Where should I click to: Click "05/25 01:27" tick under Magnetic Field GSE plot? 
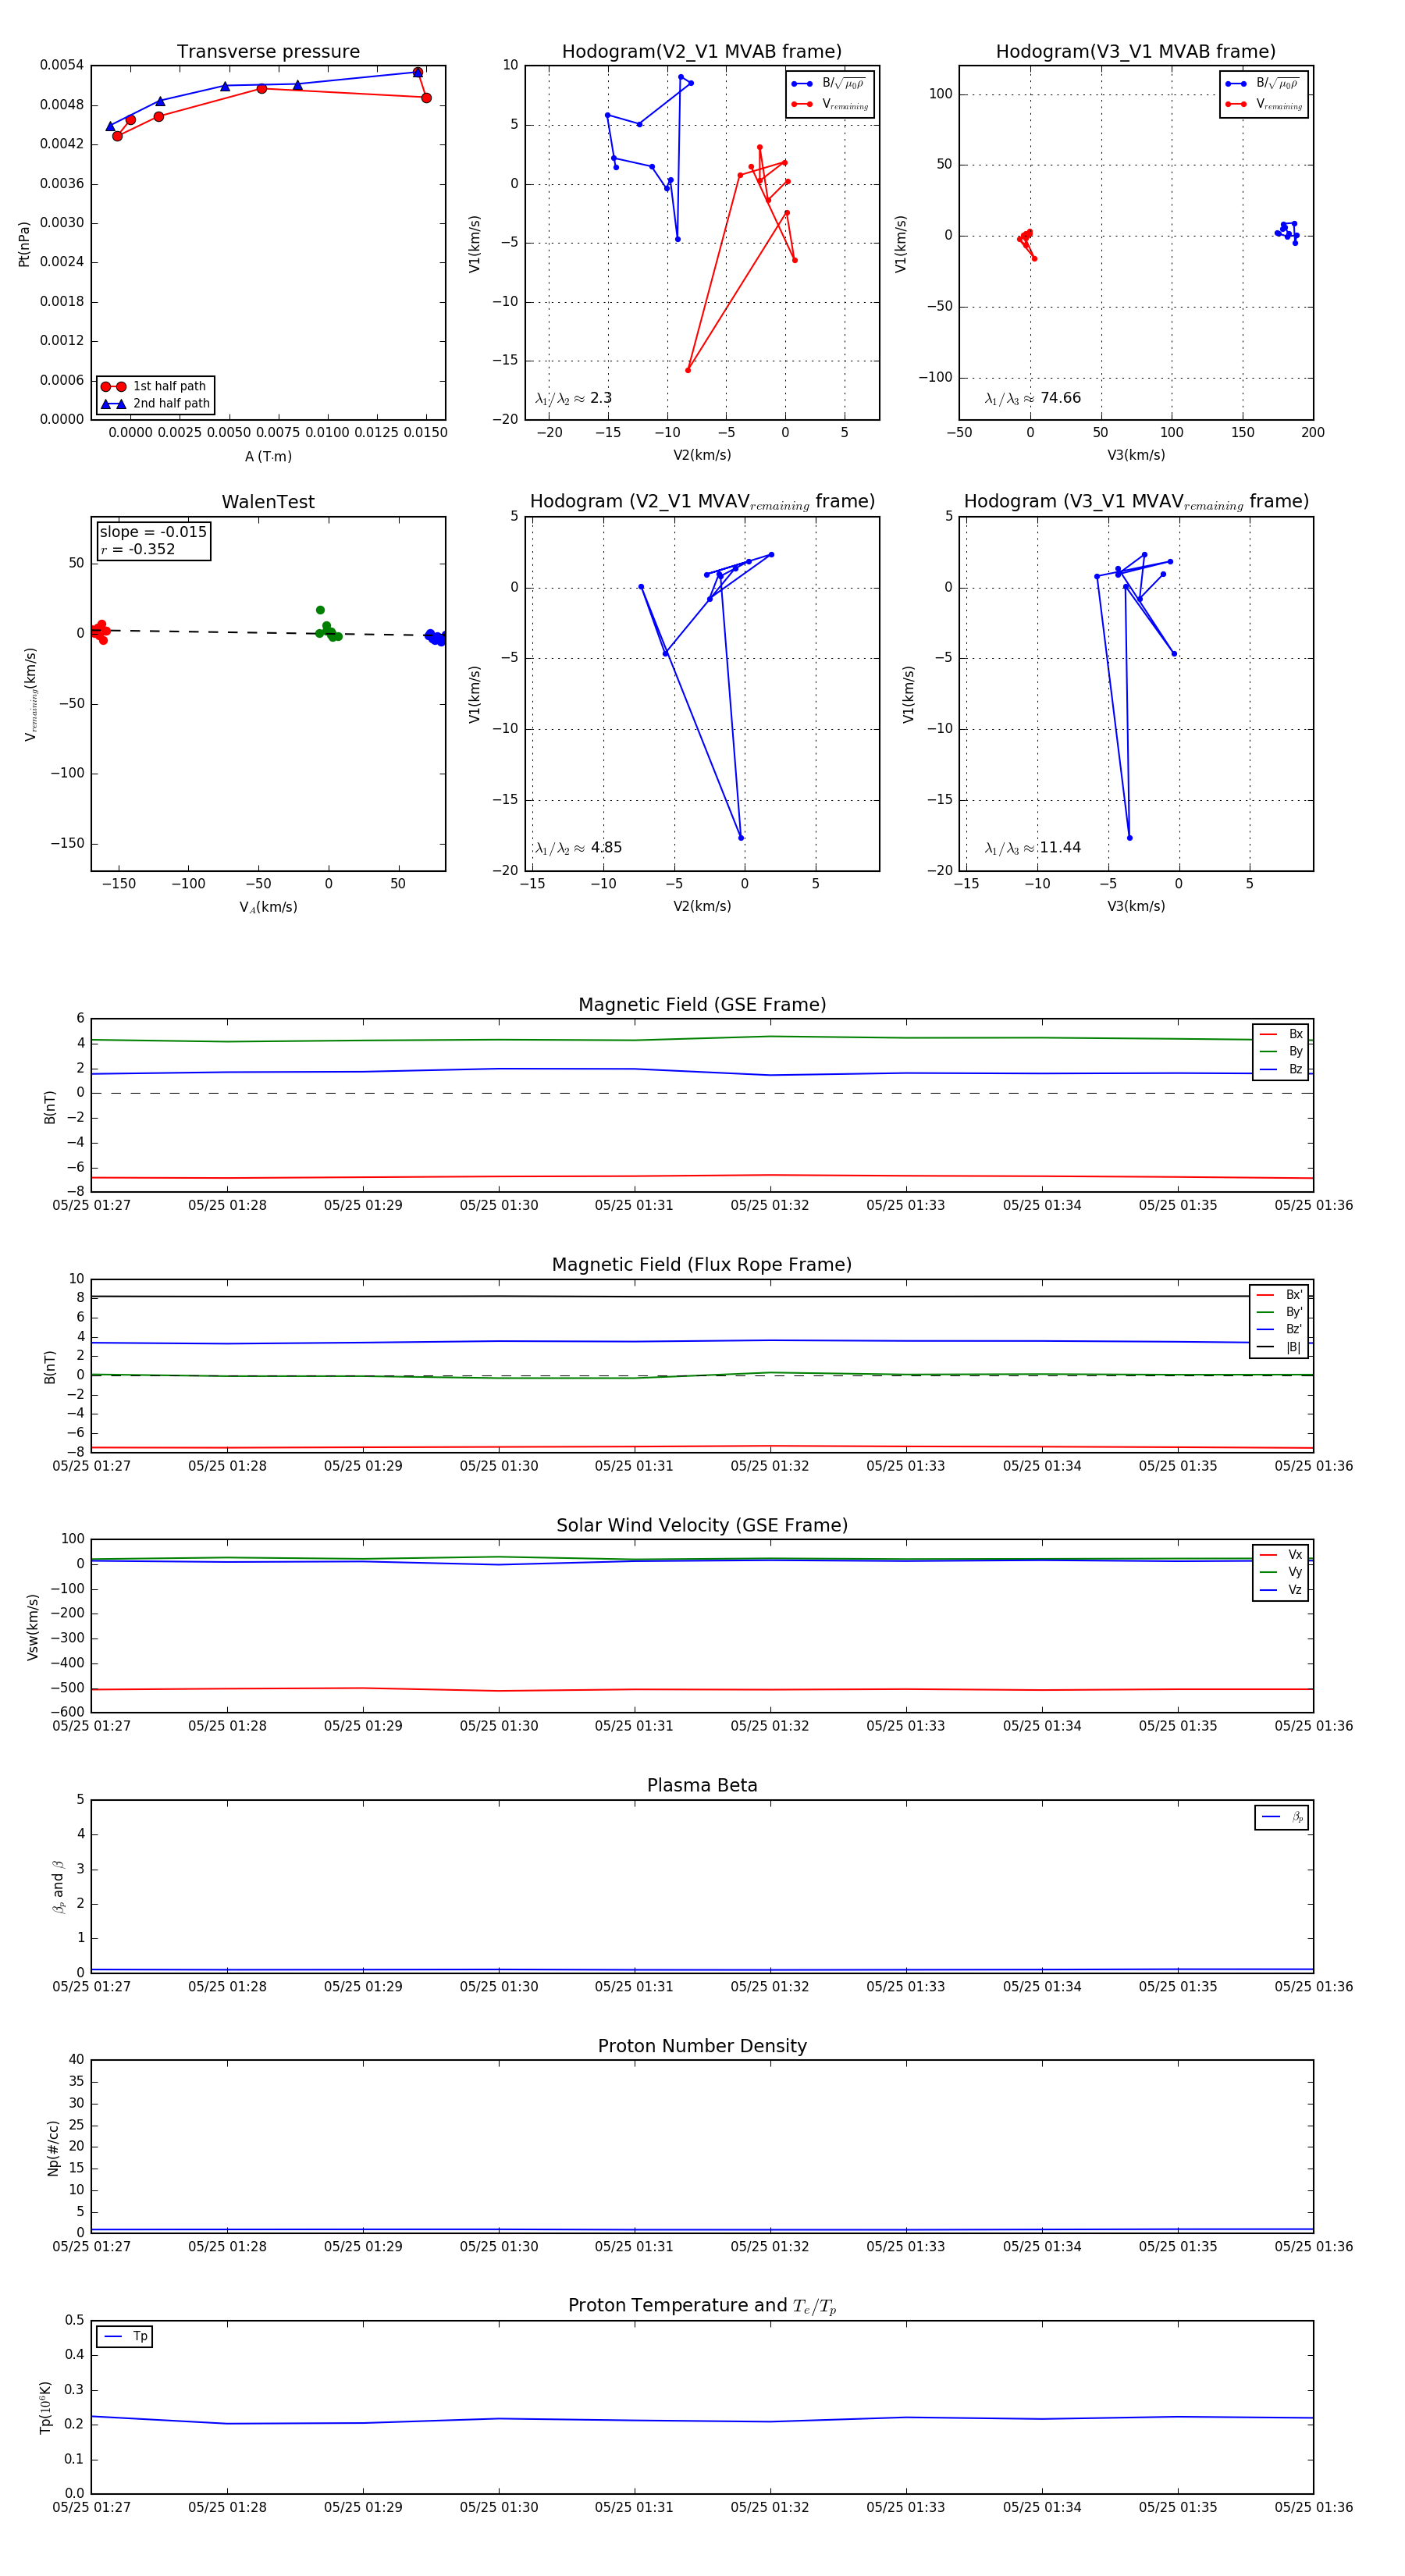(x=91, y=1205)
